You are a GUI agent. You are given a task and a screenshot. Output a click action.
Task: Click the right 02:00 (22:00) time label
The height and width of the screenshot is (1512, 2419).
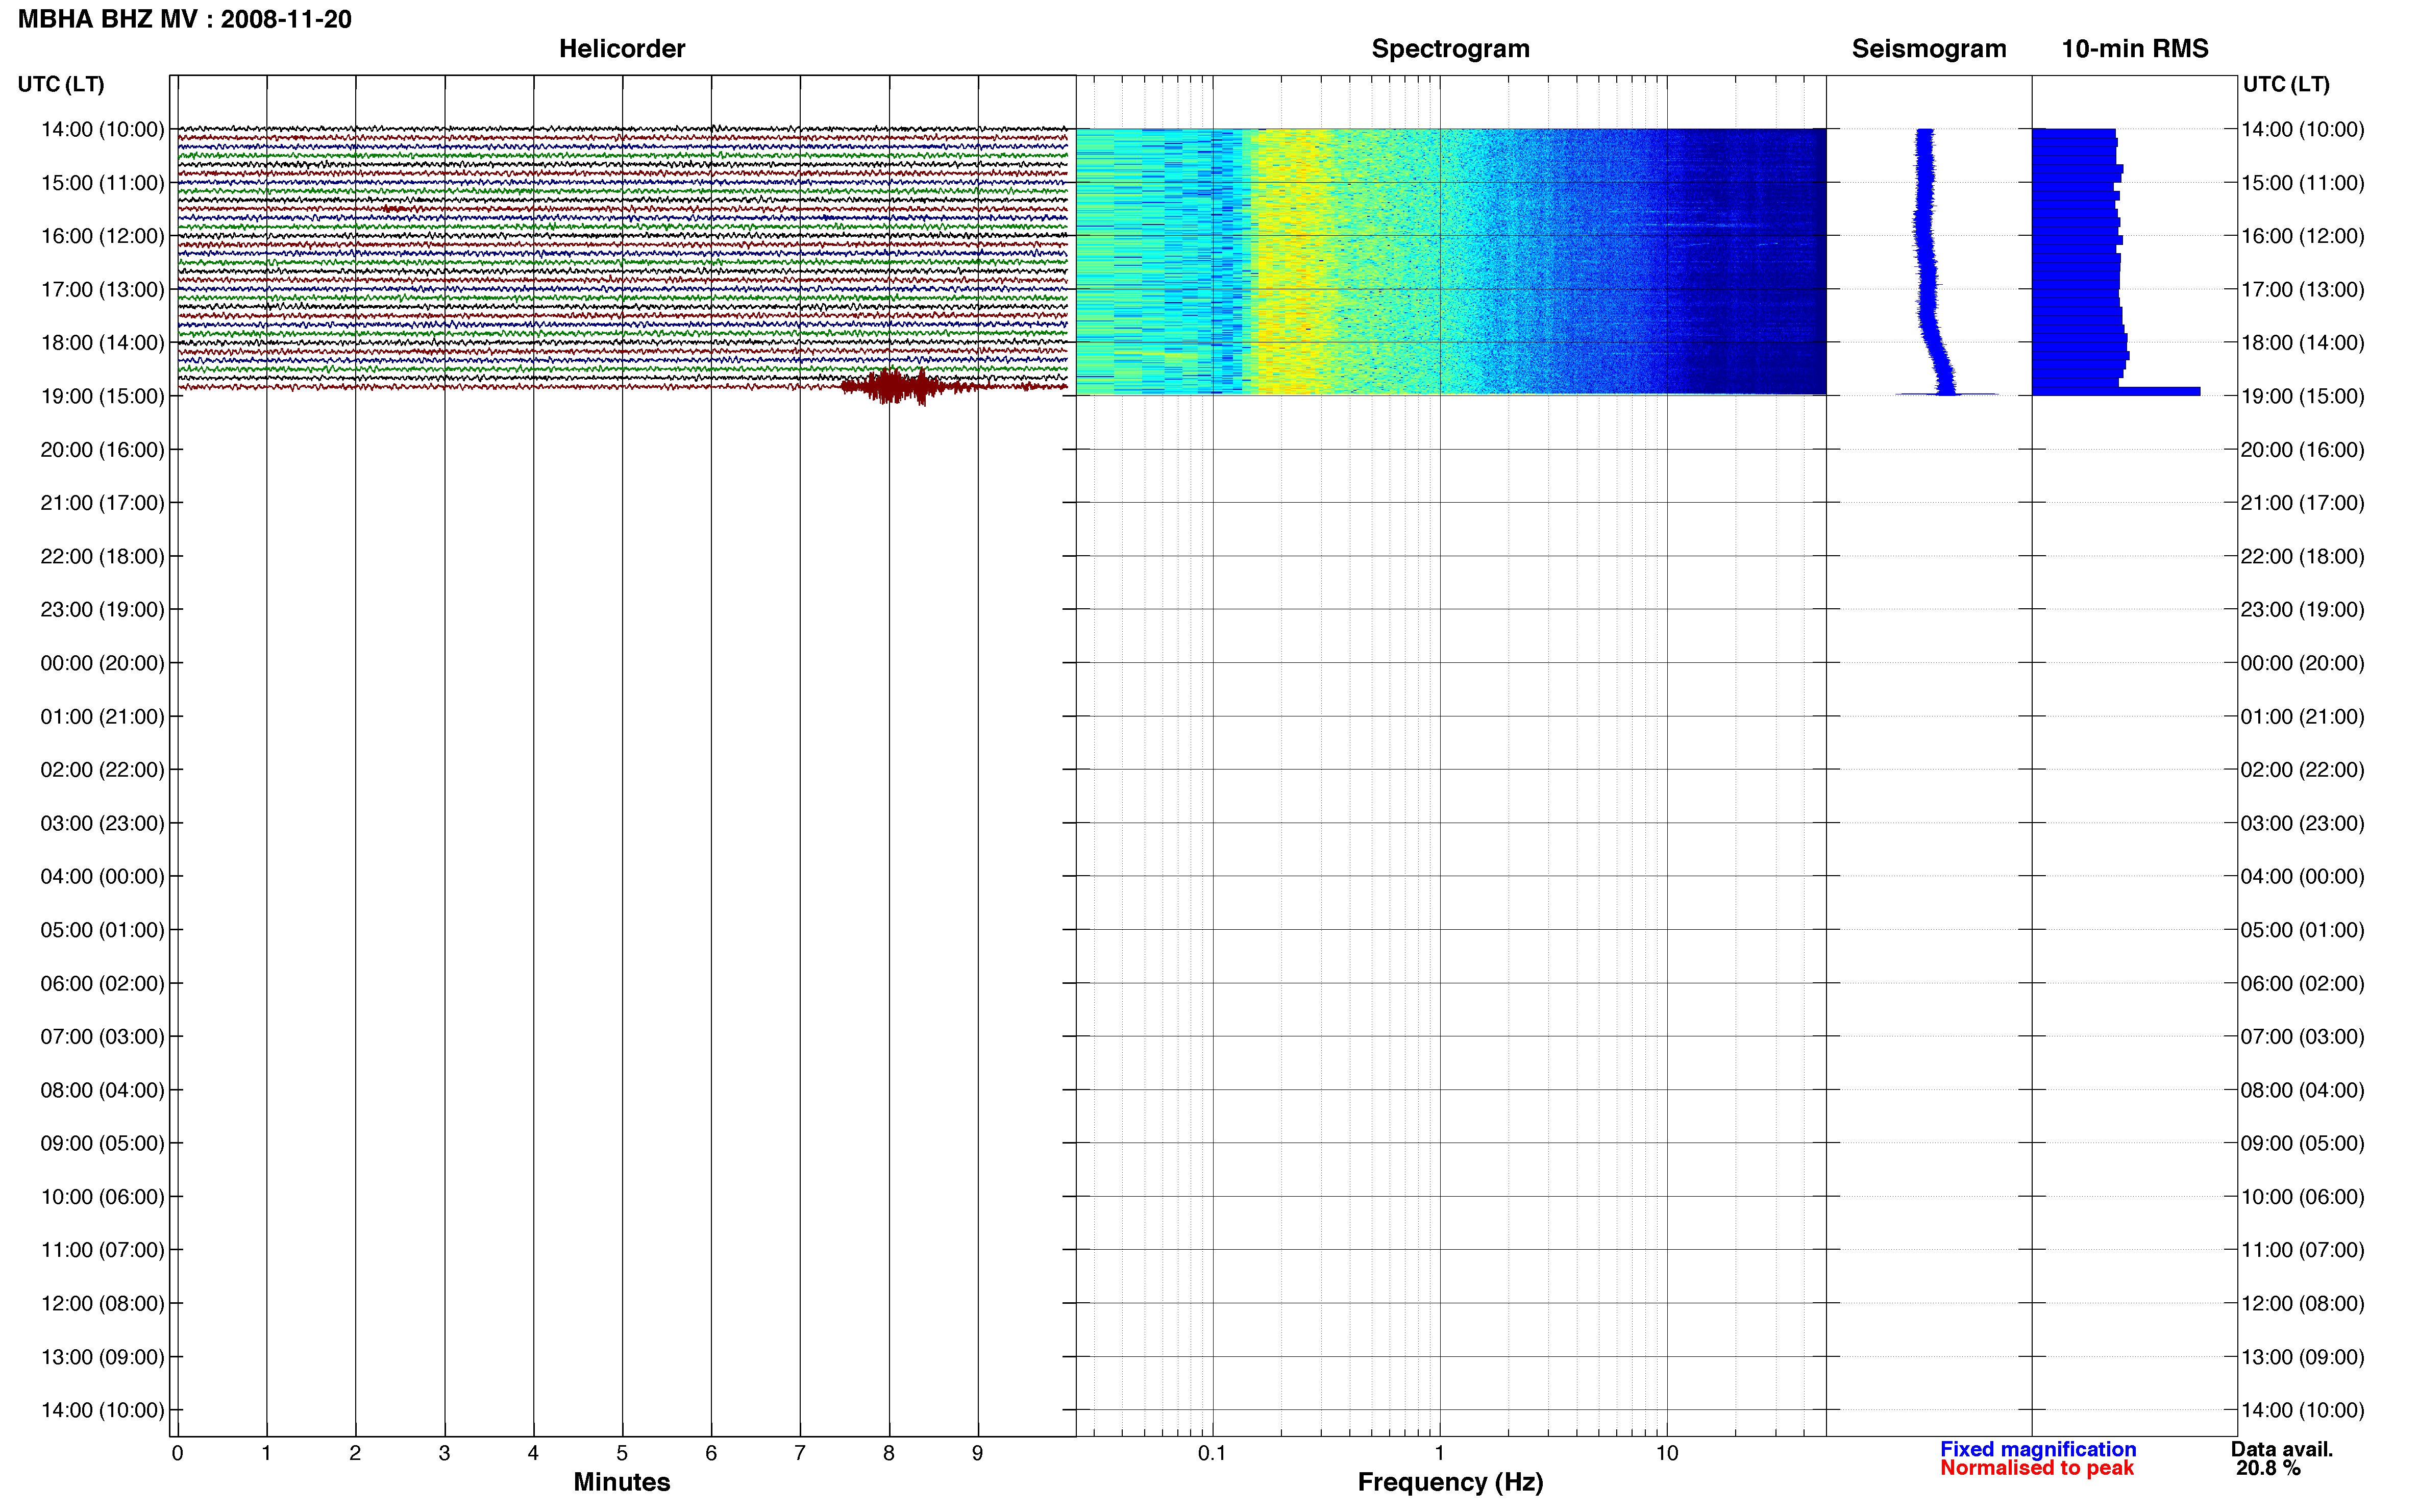2302,769
